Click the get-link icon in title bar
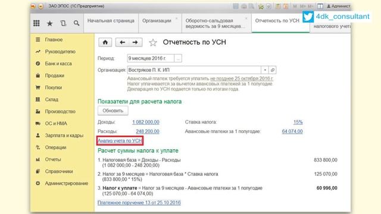The width and height of the screenshot is (381, 214). click(x=268, y=7)
